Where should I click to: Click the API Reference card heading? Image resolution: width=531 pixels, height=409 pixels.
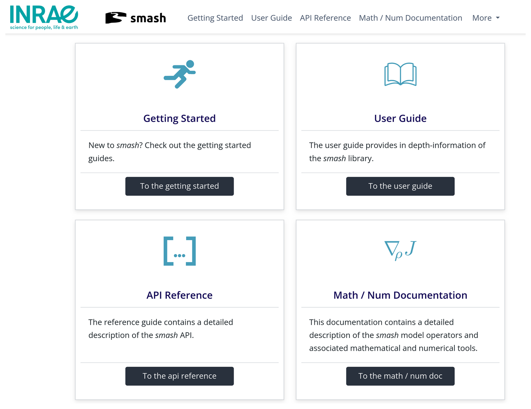(180, 295)
